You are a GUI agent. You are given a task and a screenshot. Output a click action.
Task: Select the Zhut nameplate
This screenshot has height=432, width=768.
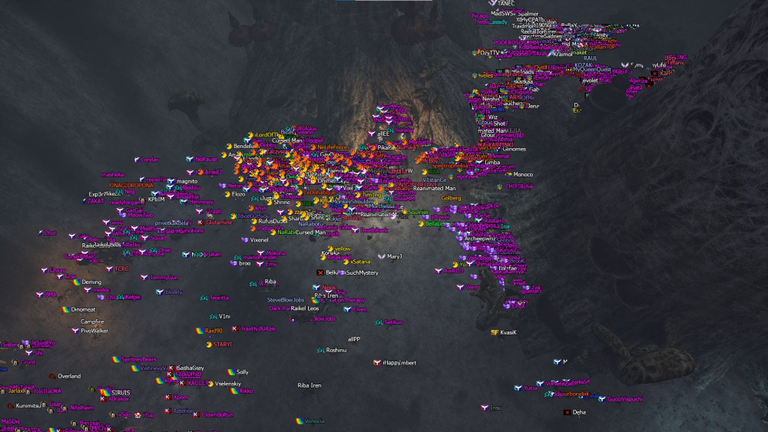tap(50, 232)
